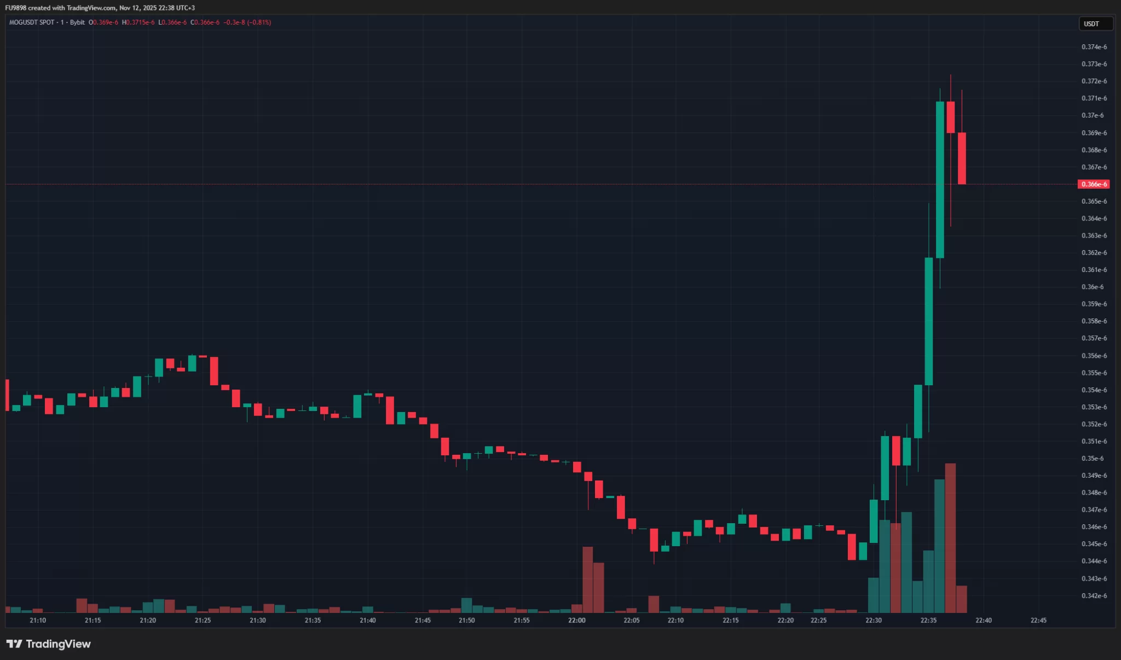Toggle the USDT currency button

(1095, 24)
